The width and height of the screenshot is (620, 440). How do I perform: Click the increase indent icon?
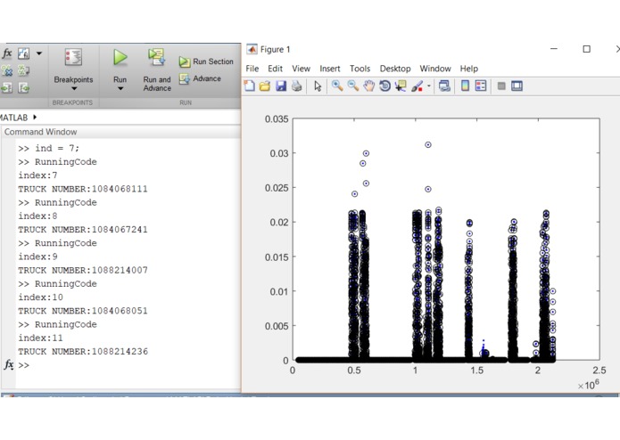(7, 87)
